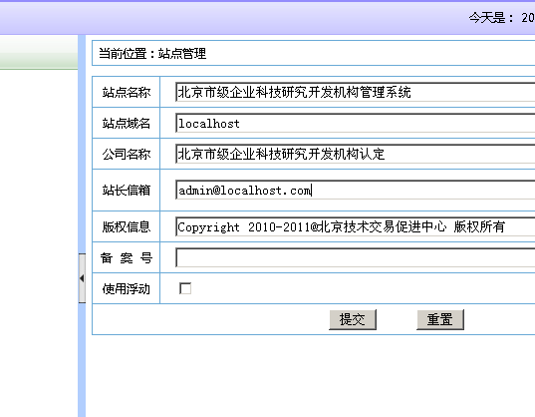
Task: Click the 提交 submit button
Action: pyautogui.click(x=353, y=319)
